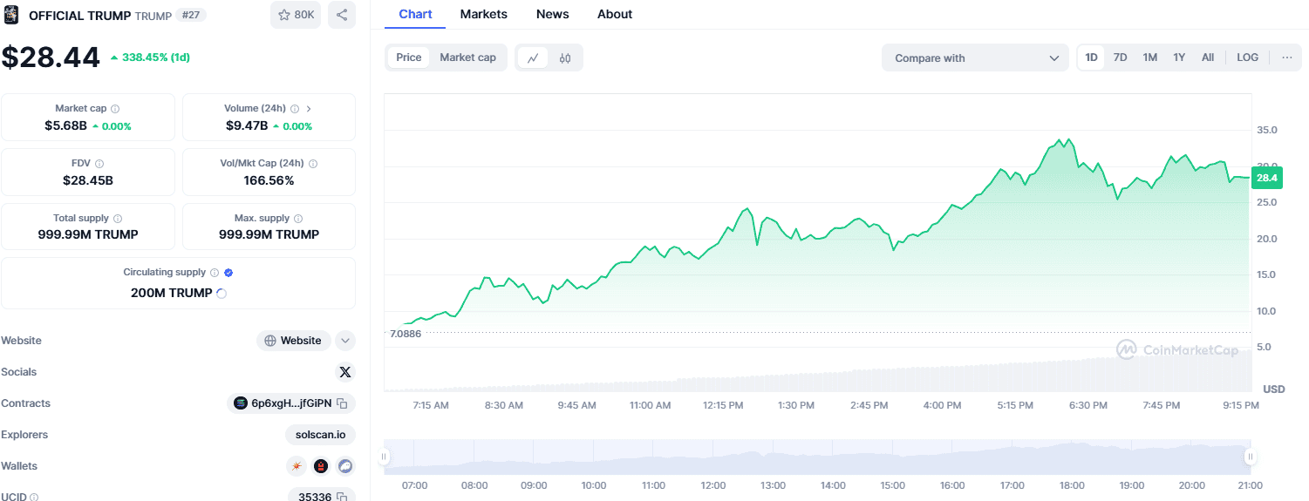The height and width of the screenshot is (501, 1309).
Task: Click the circulating supply progress circle
Action: [x=222, y=294]
